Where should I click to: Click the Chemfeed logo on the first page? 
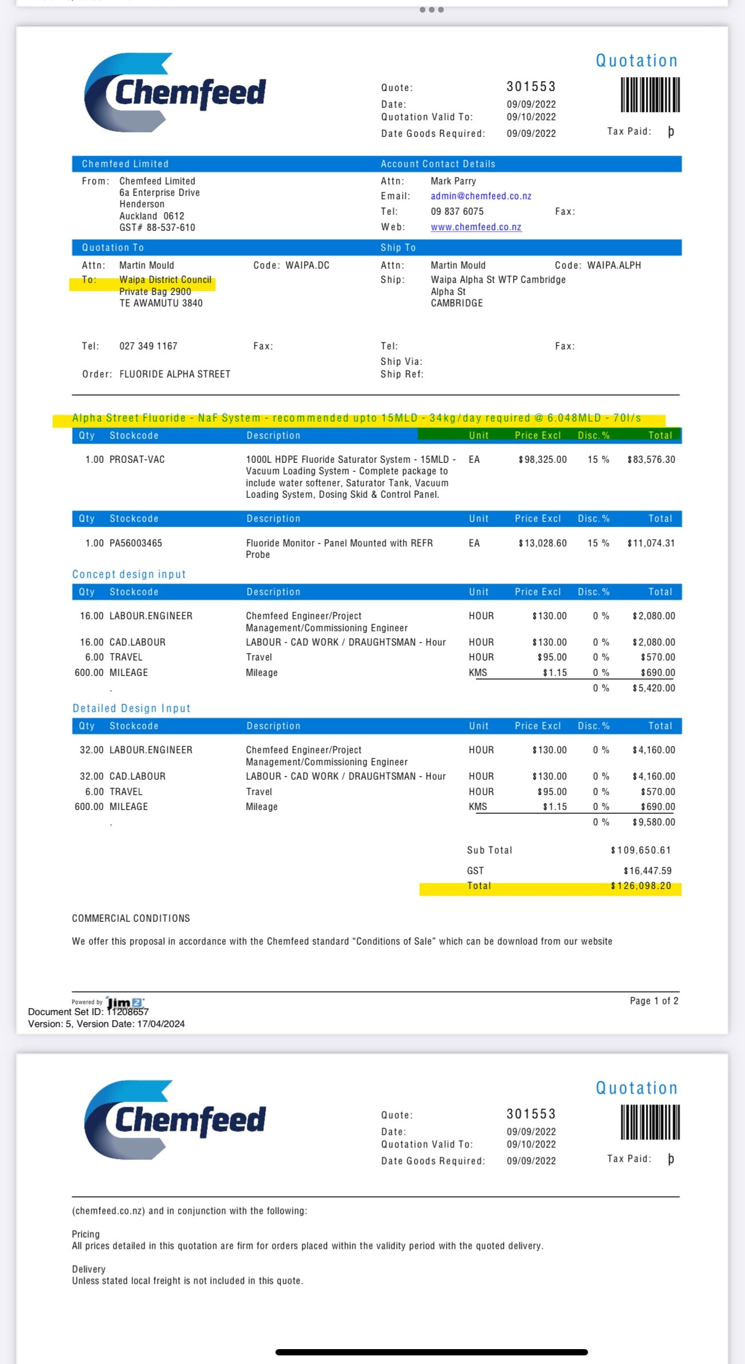click(175, 92)
